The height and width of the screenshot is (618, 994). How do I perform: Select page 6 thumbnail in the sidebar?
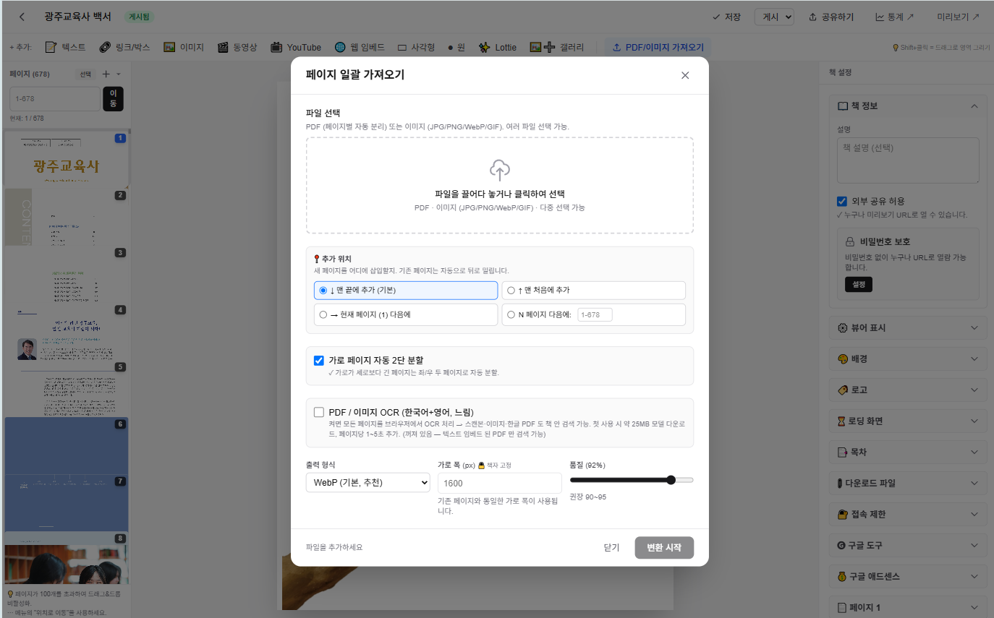click(x=66, y=446)
